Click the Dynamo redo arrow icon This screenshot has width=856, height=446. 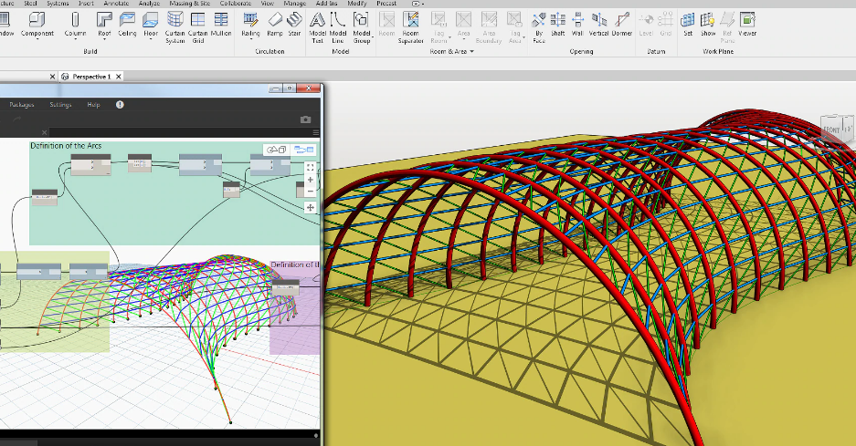coord(16,119)
